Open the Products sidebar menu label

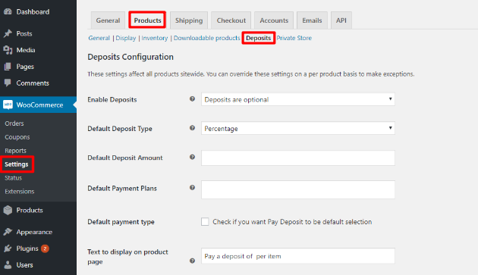click(x=30, y=210)
